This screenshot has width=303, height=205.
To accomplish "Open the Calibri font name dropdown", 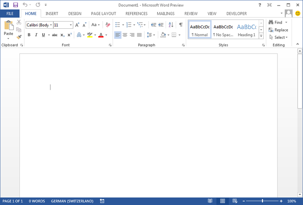I will [x=51, y=25].
